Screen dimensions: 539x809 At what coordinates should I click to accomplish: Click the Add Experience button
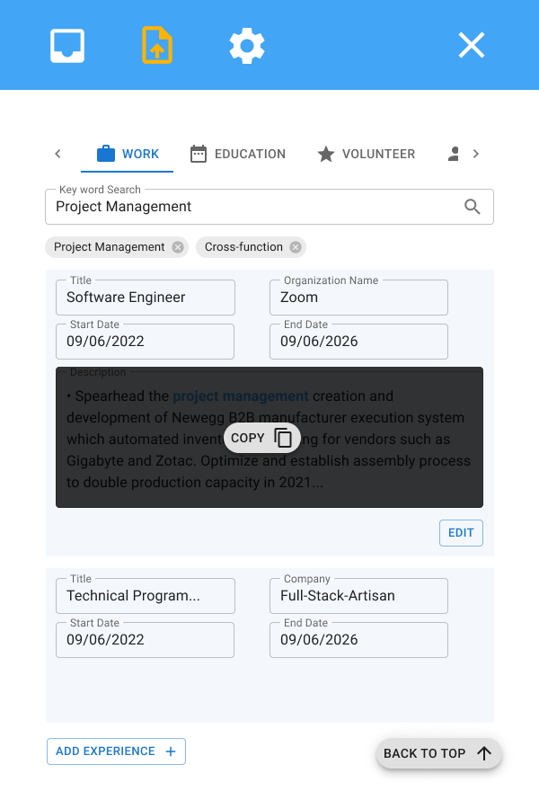(x=116, y=751)
